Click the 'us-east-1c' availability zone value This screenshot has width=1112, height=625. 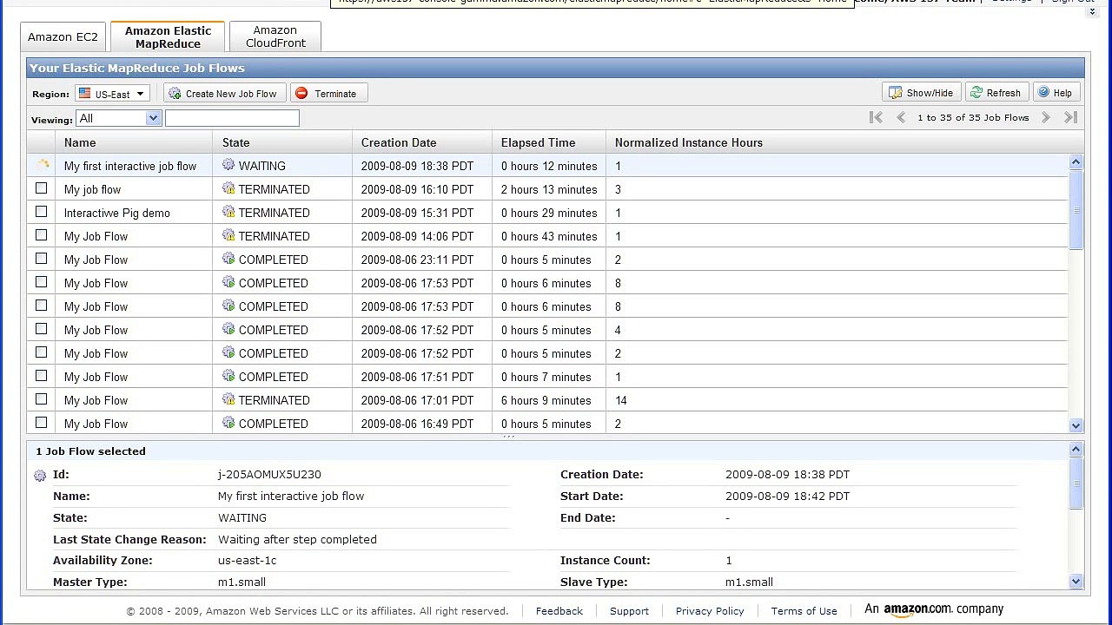click(248, 561)
